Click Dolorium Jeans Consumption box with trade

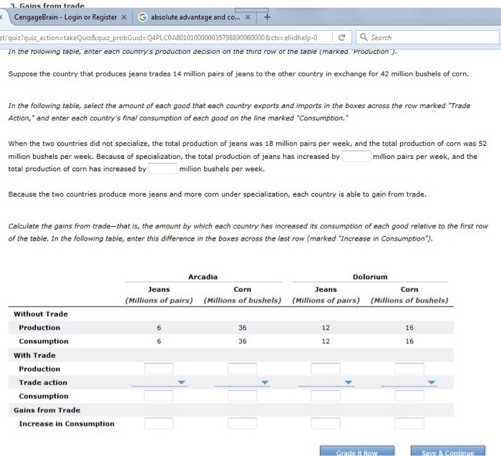tap(326, 396)
